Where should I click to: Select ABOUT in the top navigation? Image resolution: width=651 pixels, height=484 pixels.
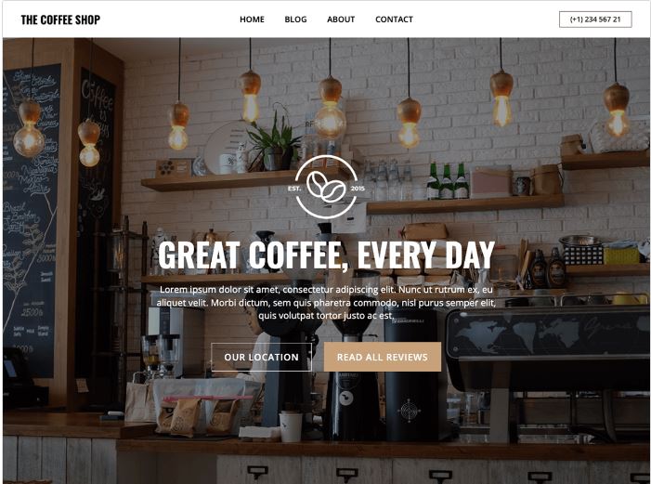point(341,20)
